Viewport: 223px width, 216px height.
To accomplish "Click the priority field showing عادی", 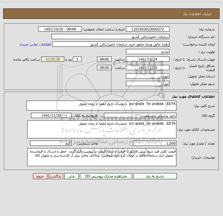I will coord(148,52).
